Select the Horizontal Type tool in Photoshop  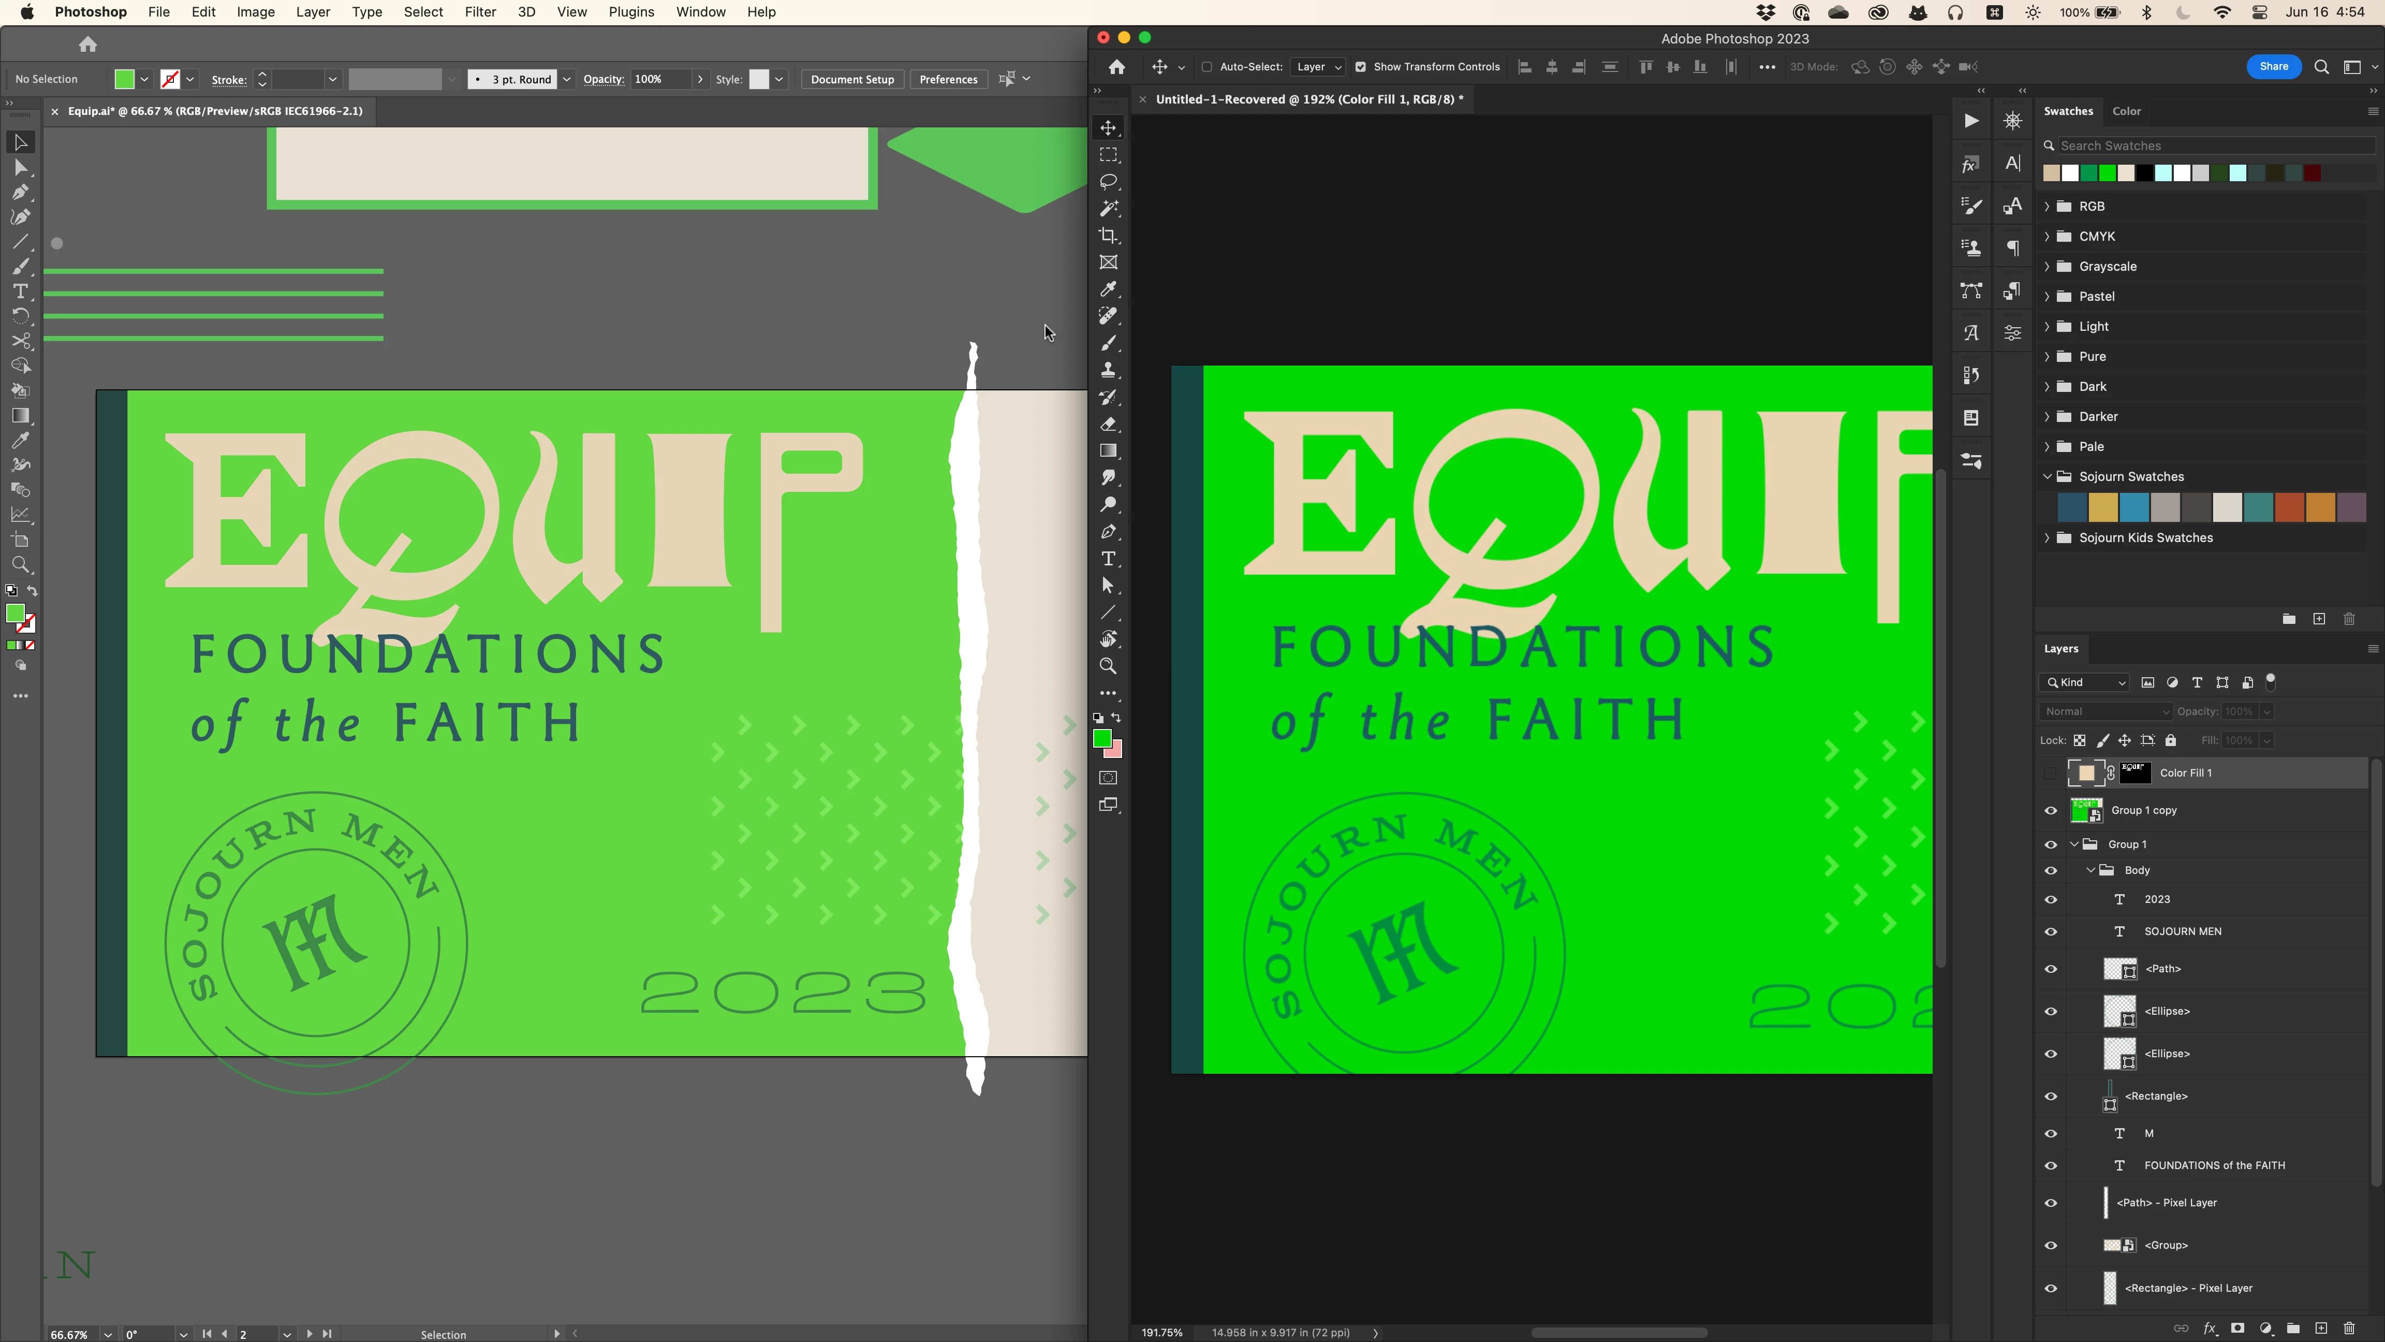click(1108, 559)
